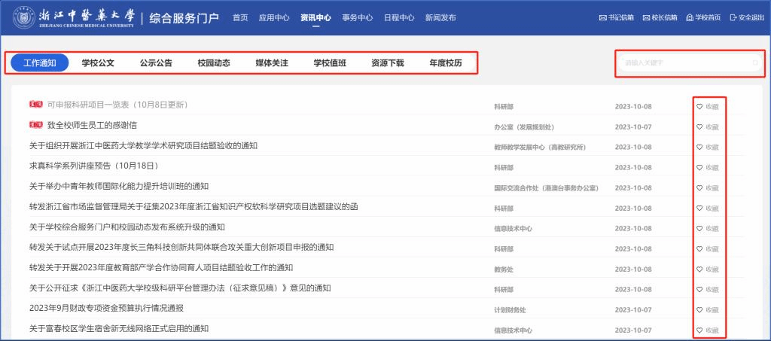Open 事务中心 in top navigation
This screenshot has height=341, width=771.
coord(357,17)
